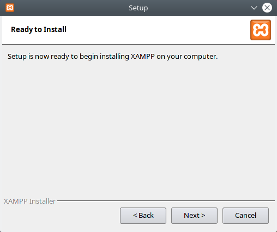Click the line under the header
The height and width of the screenshot is (232, 277).
pyautogui.click(x=138, y=44)
